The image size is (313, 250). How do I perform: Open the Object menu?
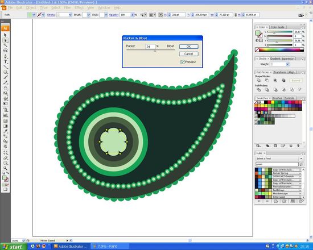pos(31,7)
